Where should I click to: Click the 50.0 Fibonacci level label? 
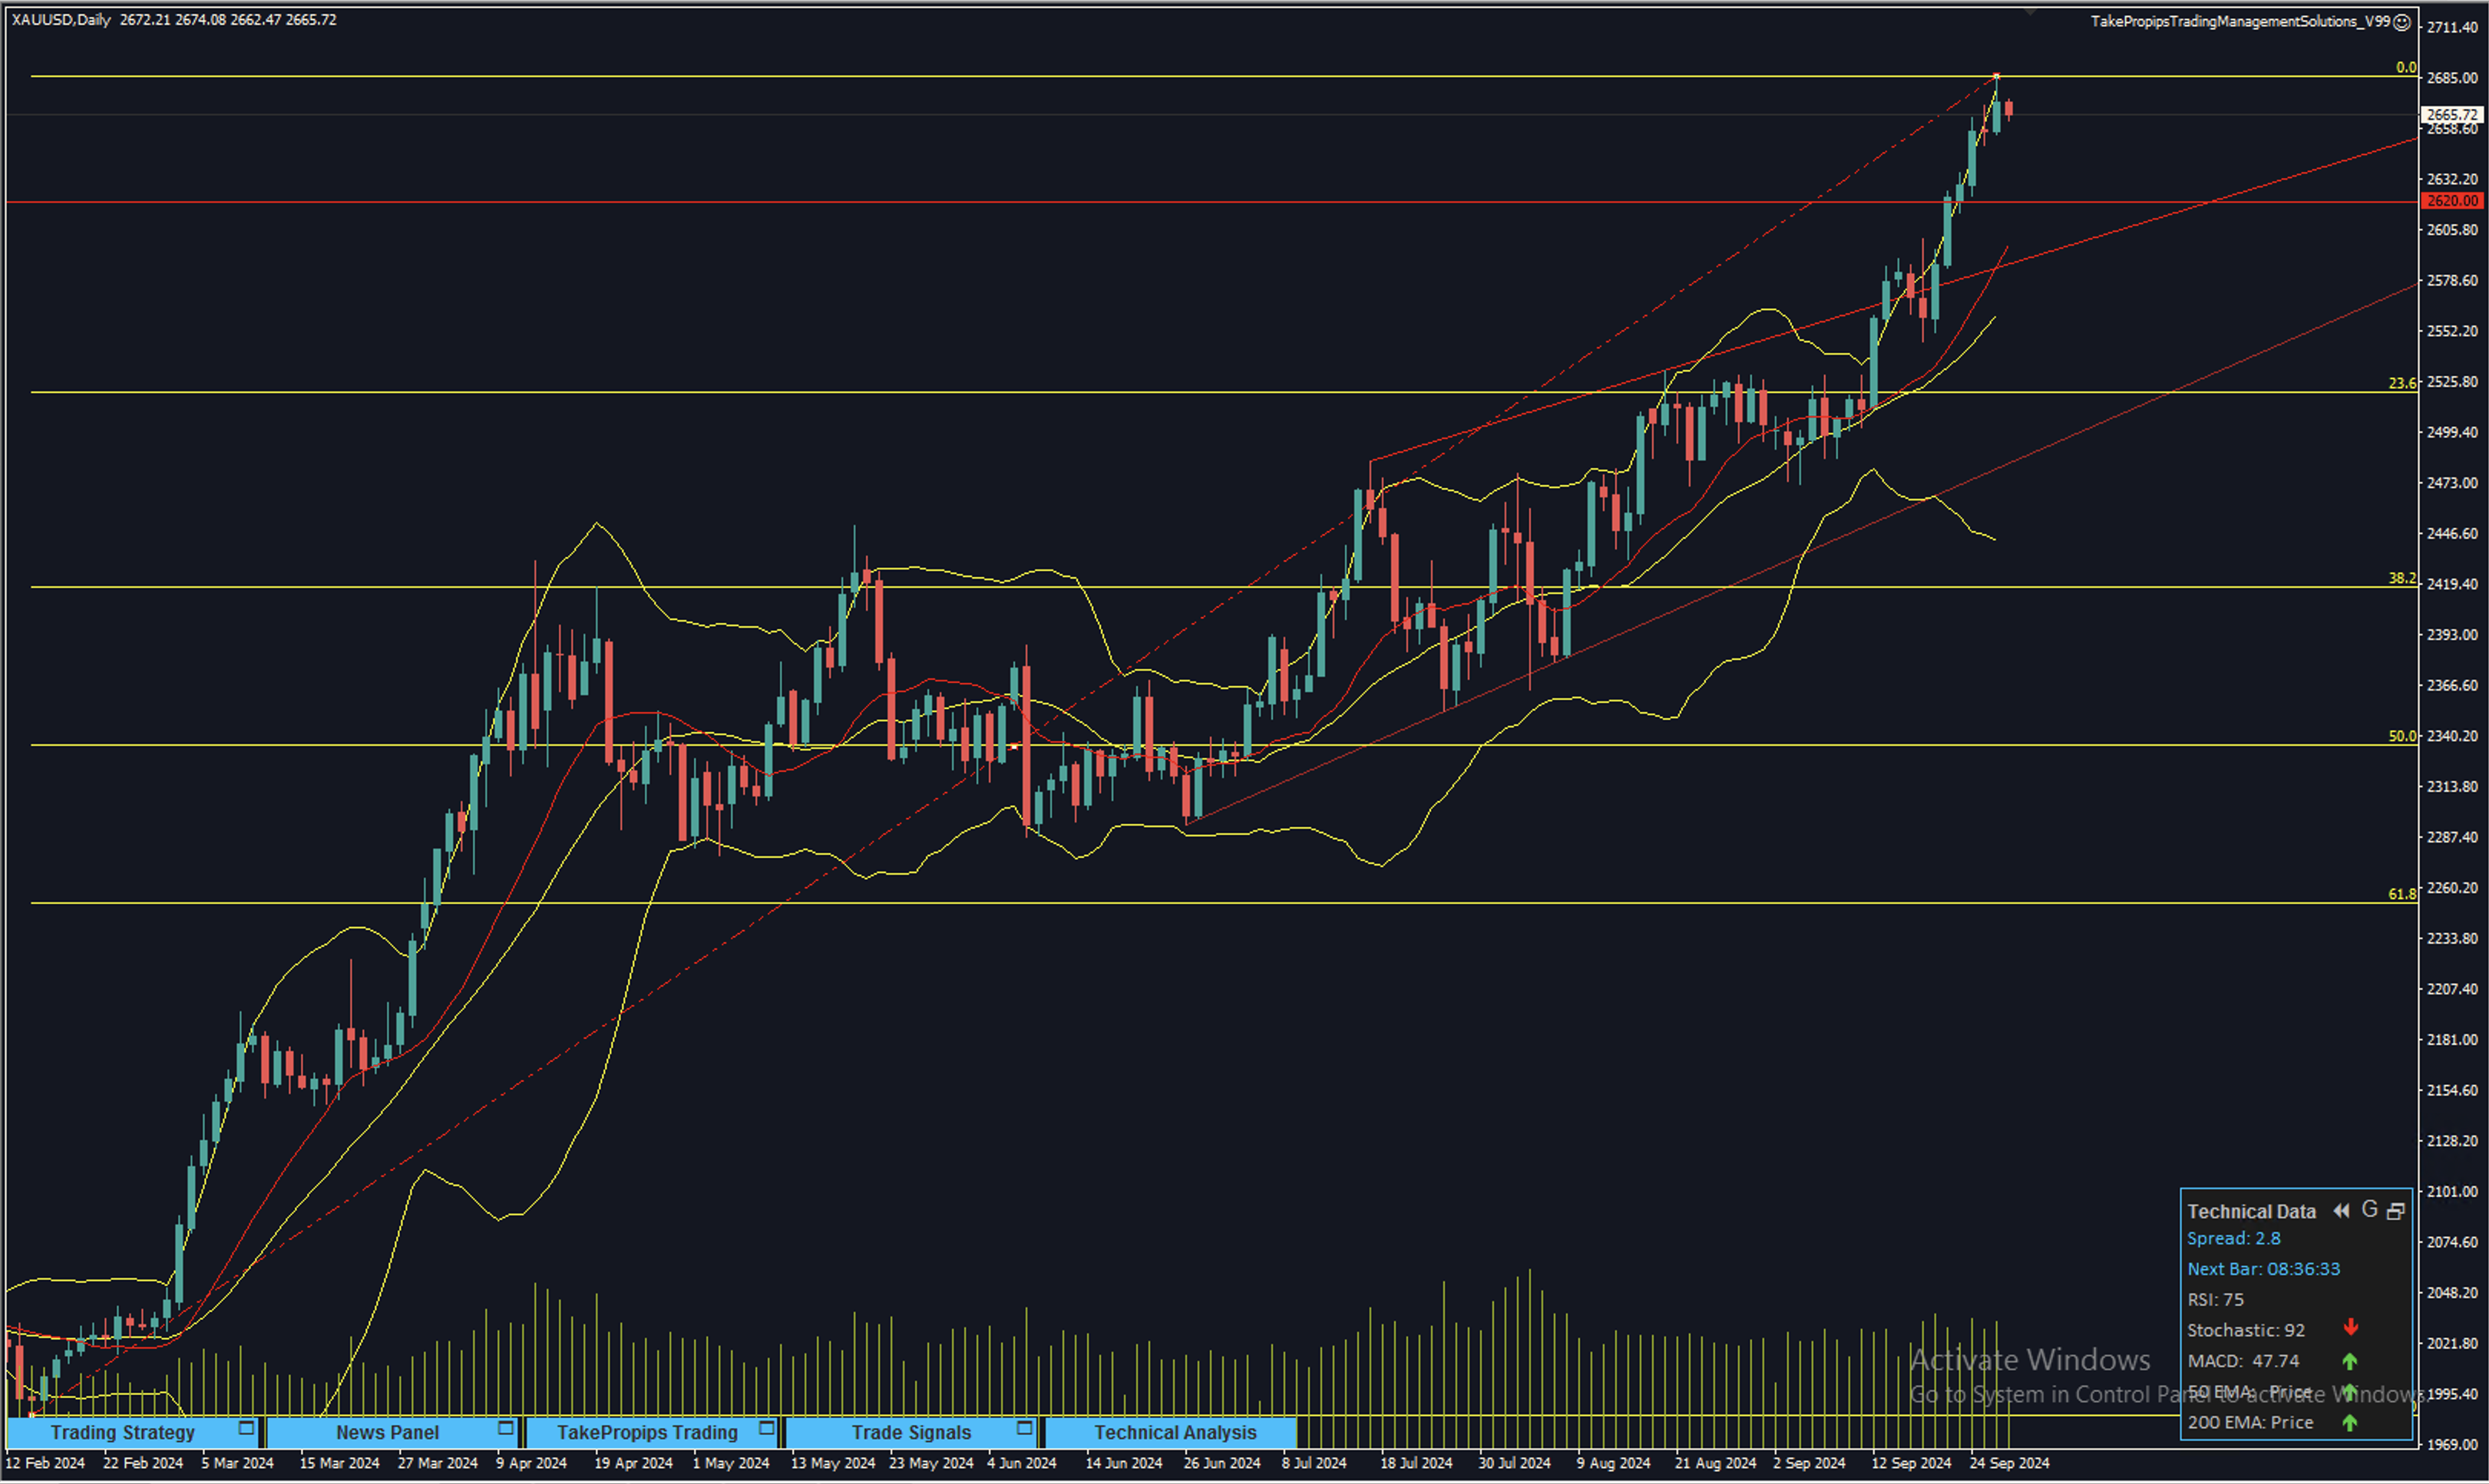pos(2402,737)
